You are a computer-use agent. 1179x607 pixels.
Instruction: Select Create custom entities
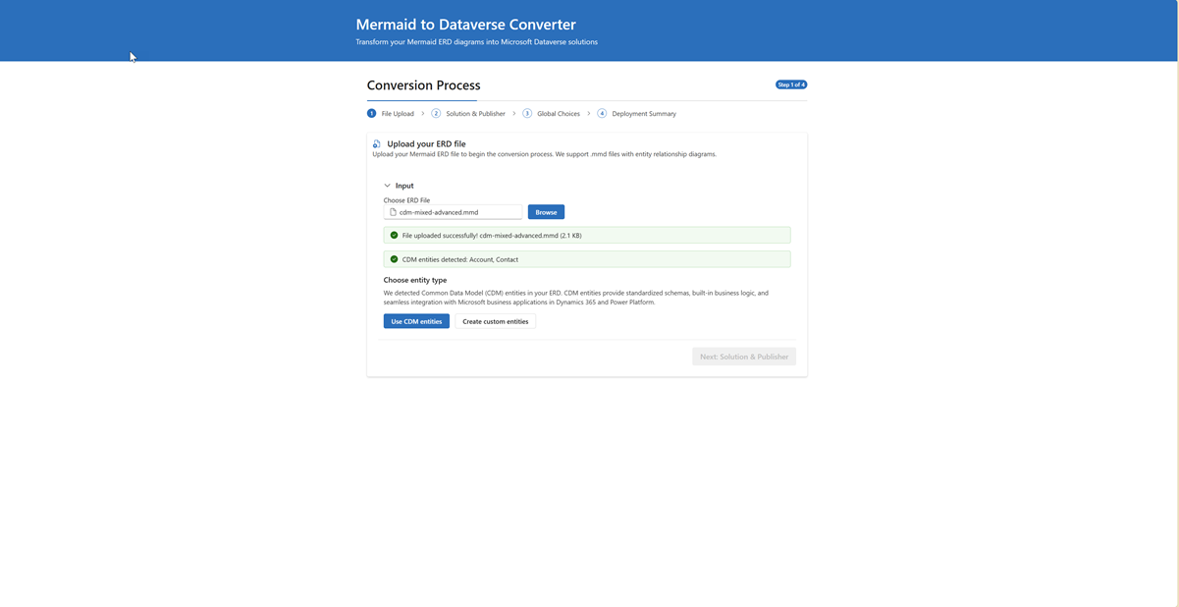point(495,321)
